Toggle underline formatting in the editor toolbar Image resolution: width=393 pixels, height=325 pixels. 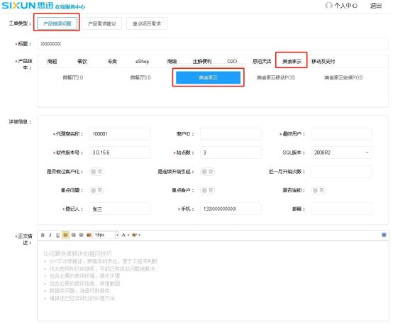58,235
